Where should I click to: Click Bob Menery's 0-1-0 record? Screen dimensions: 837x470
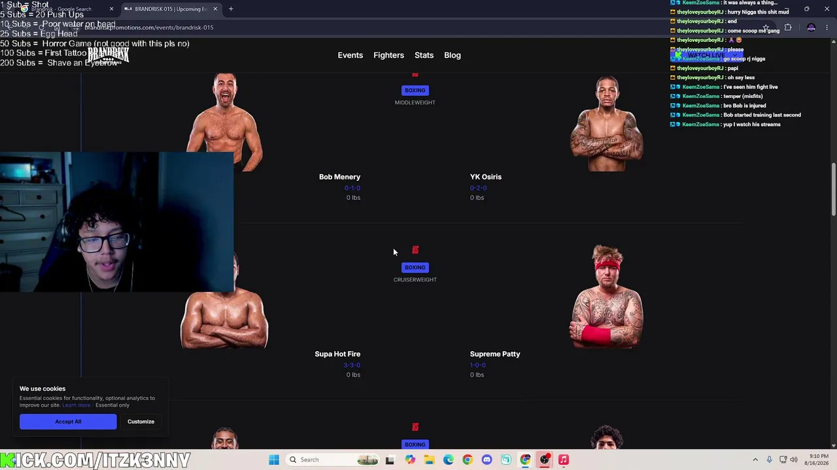tap(352, 188)
